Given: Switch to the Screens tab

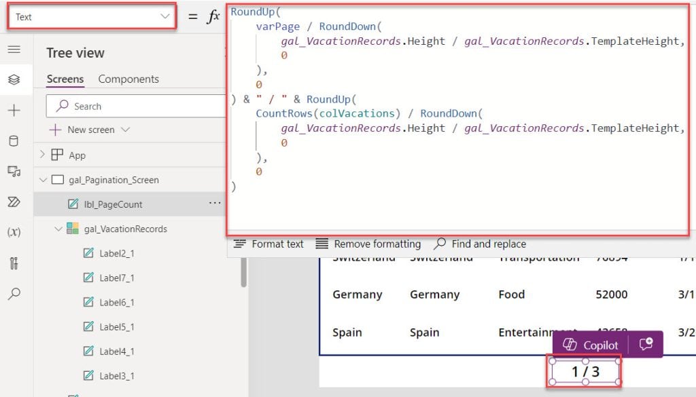Looking at the screenshot, I should coord(65,79).
